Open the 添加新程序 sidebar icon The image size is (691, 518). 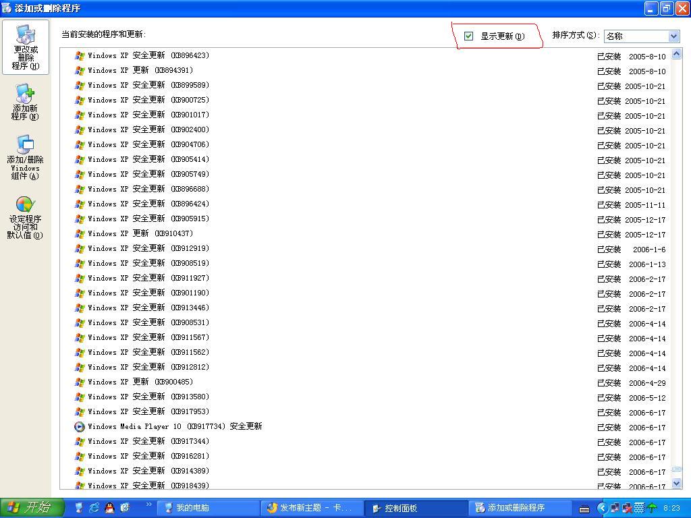tap(25, 103)
